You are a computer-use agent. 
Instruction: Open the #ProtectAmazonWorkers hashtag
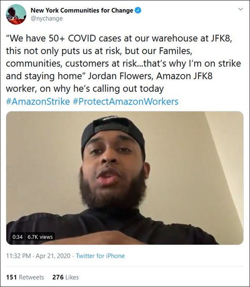pos(126,101)
